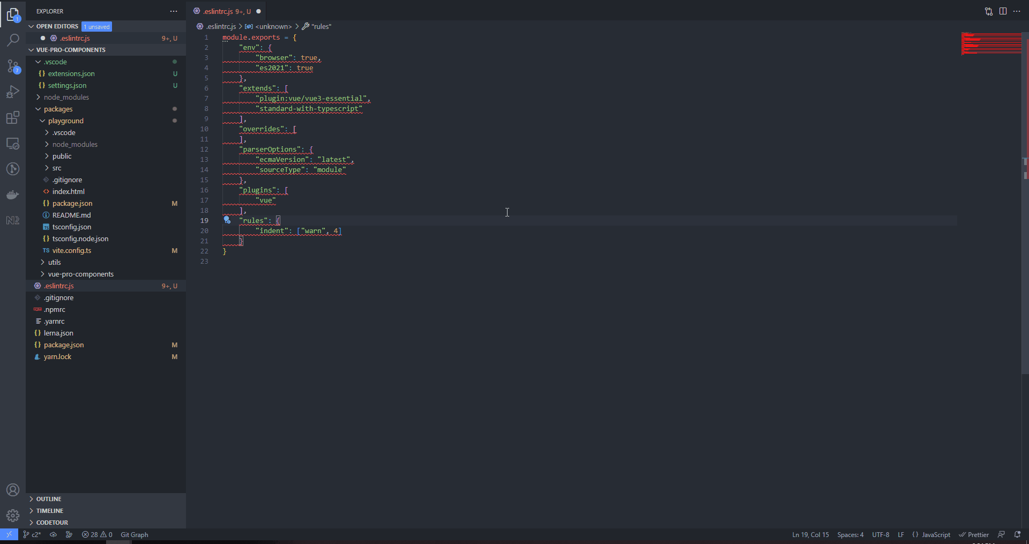Viewport: 1029px width, 544px height.
Task: Open Explorer panel ellipsis menu
Action: [x=173, y=11]
